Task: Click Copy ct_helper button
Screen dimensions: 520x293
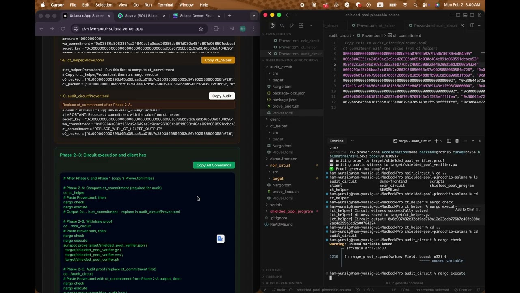Action: point(218,60)
